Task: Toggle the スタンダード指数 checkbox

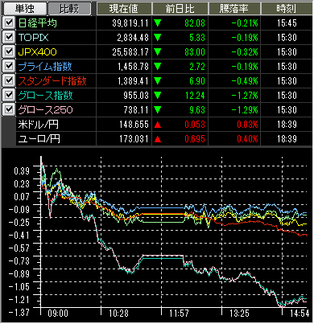Action: tap(9, 80)
